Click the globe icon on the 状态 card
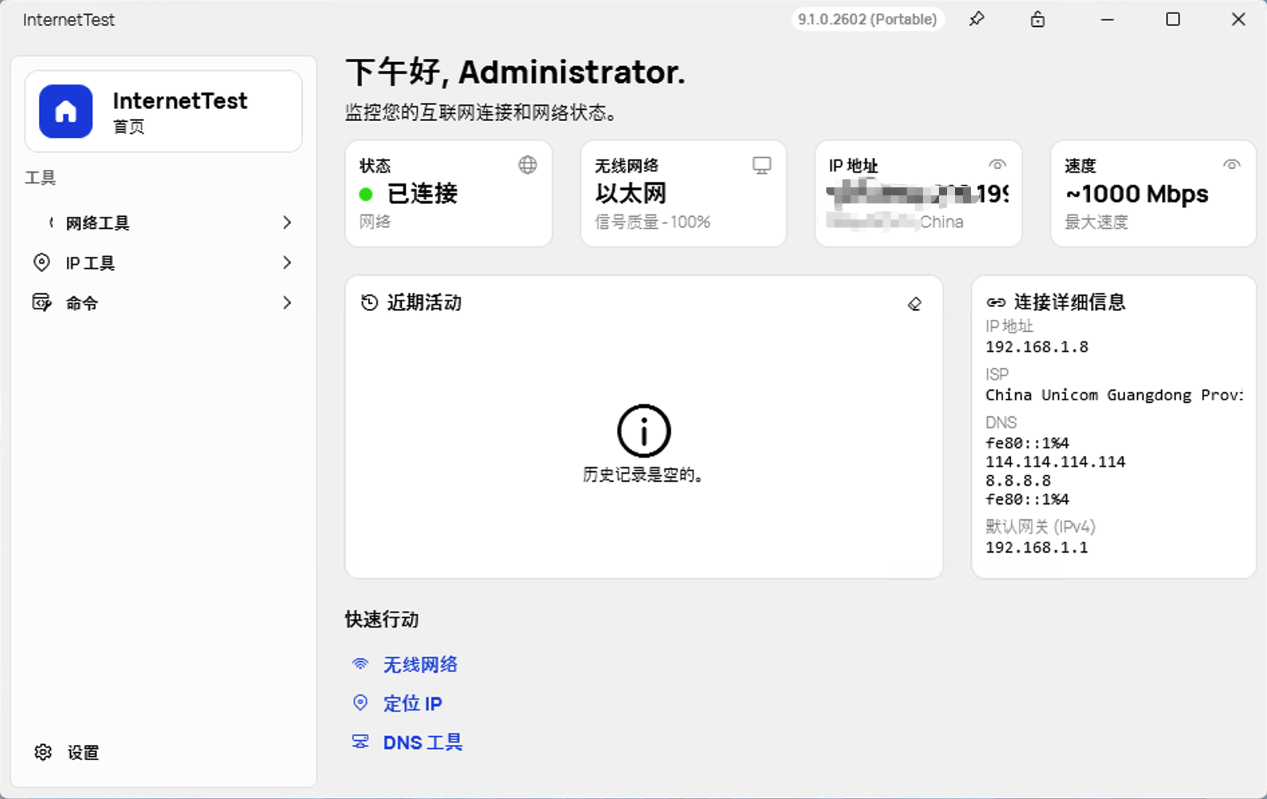 pyautogui.click(x=528, y=165)
